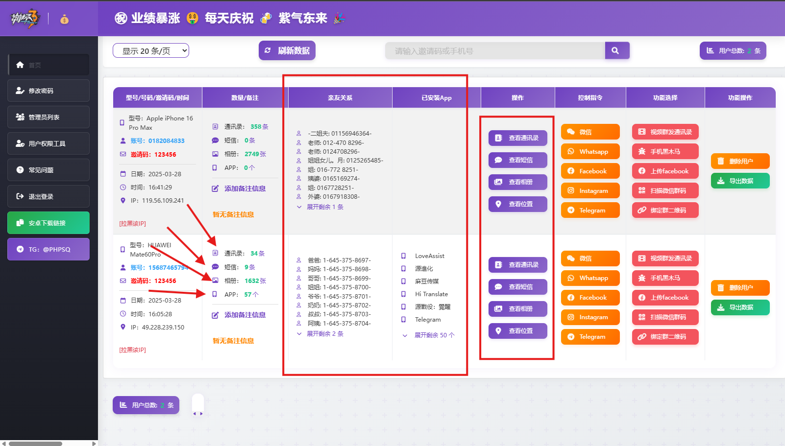Open 视频群发通讯录 function
The image size is (785, 446).
point(665,131)
